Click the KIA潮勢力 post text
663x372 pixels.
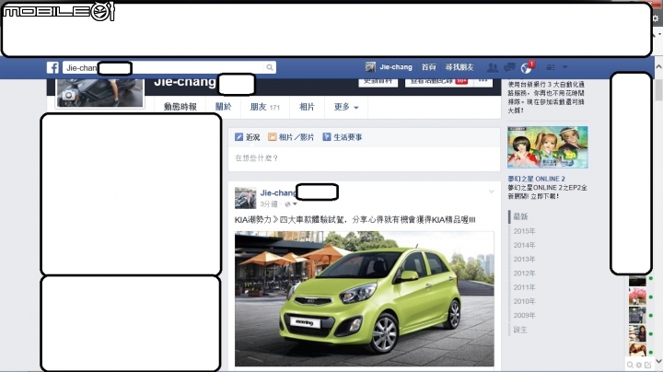point(355,220)
